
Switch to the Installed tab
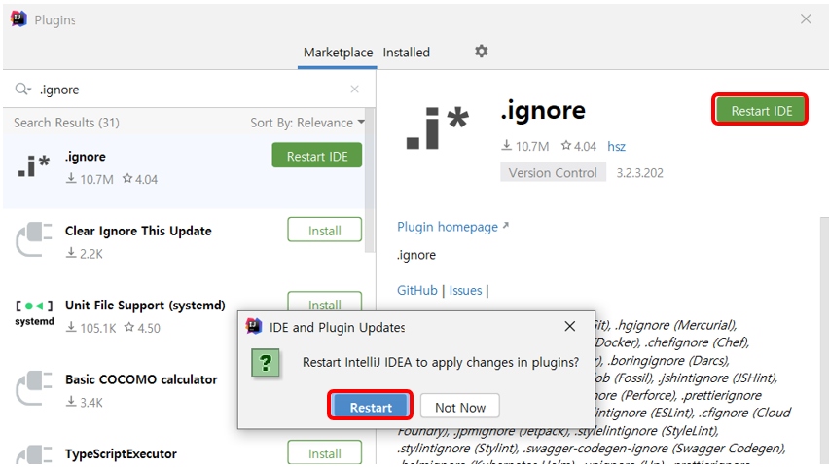click(x=406, y=53)
